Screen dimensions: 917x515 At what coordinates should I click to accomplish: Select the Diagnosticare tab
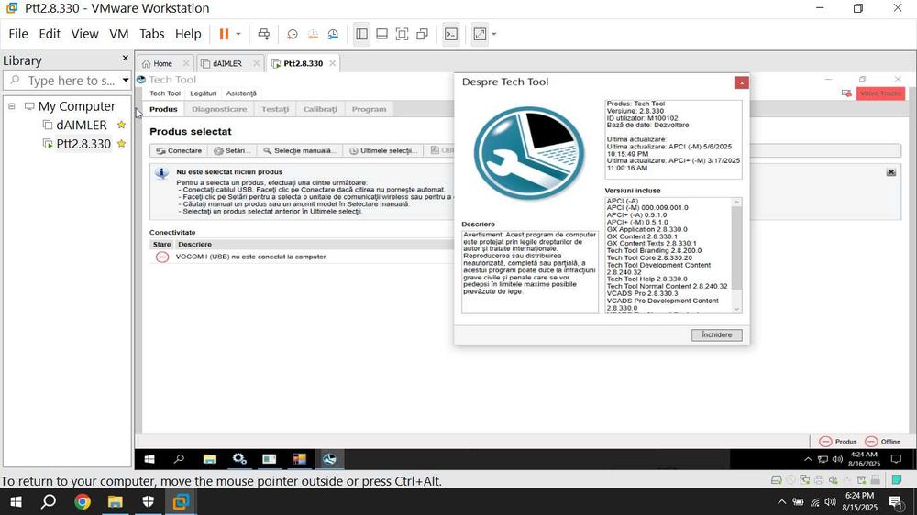coord(219,109)
